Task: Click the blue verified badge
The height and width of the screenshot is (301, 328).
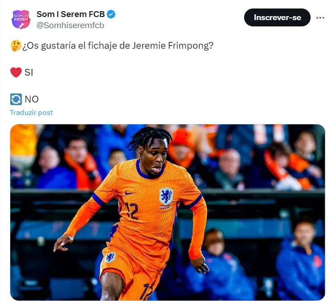Action: (111, 14)
